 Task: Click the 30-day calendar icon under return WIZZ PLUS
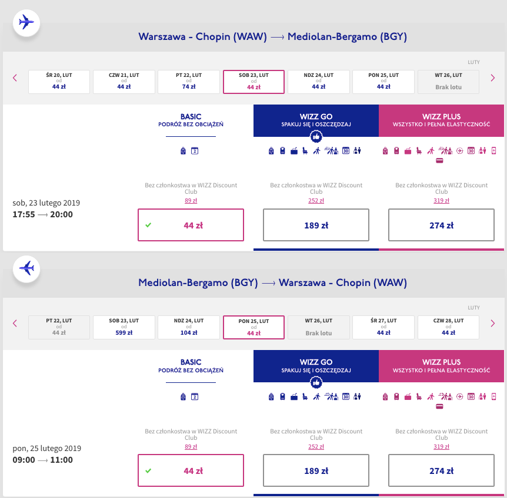point(471,396)
